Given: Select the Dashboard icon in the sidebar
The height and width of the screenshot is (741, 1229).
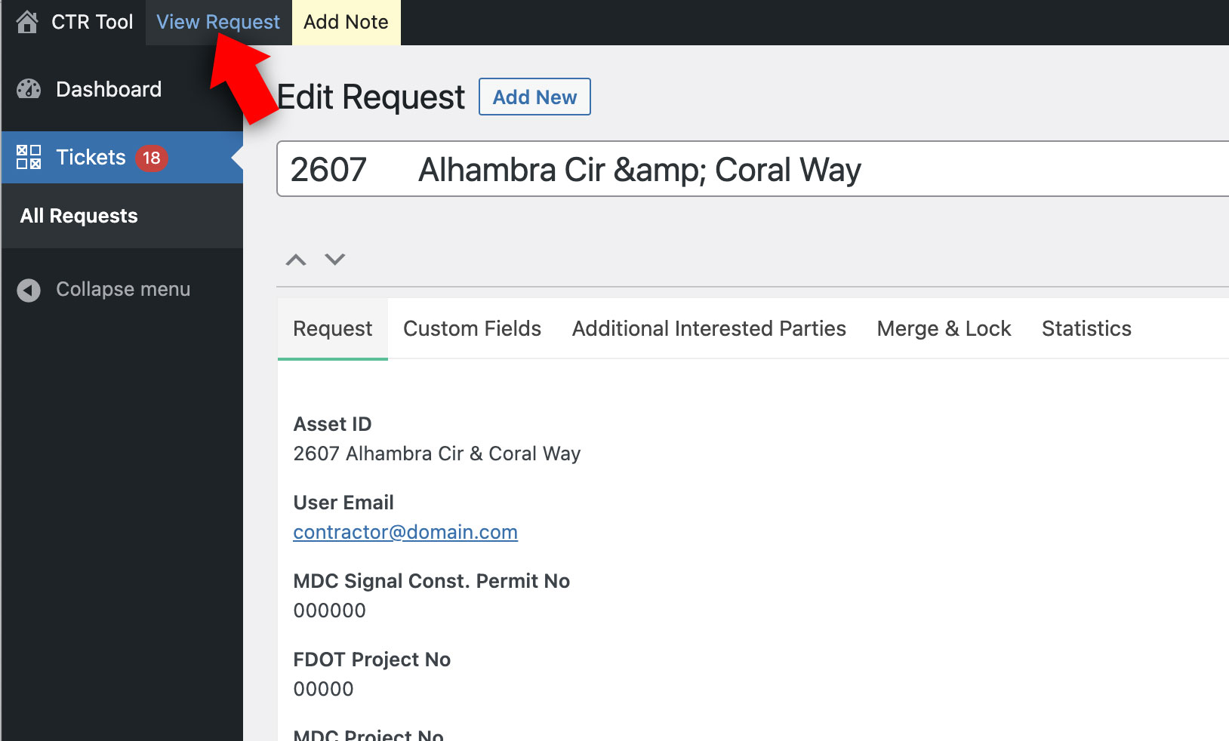Looking at the screenshot, I should [28, 89].
